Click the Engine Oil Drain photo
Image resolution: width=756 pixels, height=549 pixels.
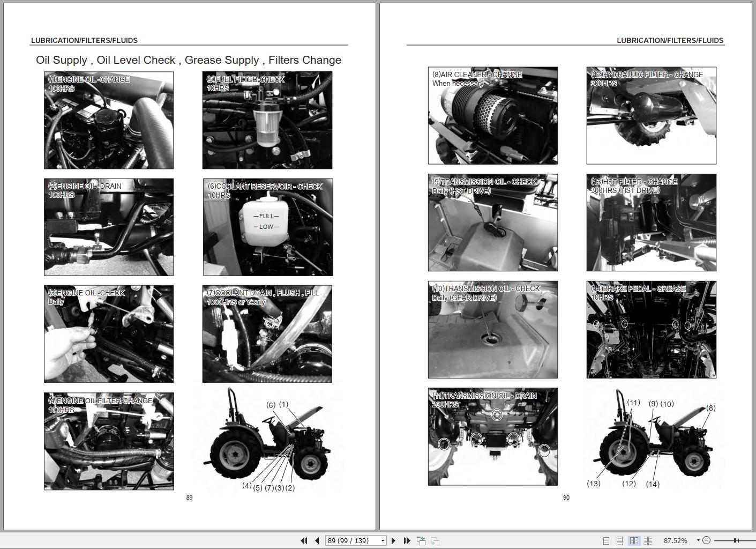[x=109, y=227]
